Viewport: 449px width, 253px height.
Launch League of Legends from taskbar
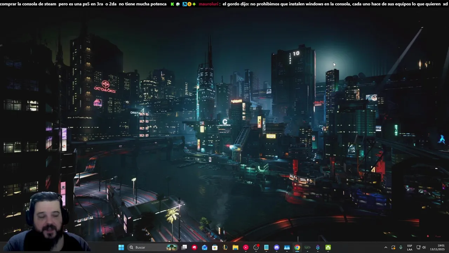point(225,247)
